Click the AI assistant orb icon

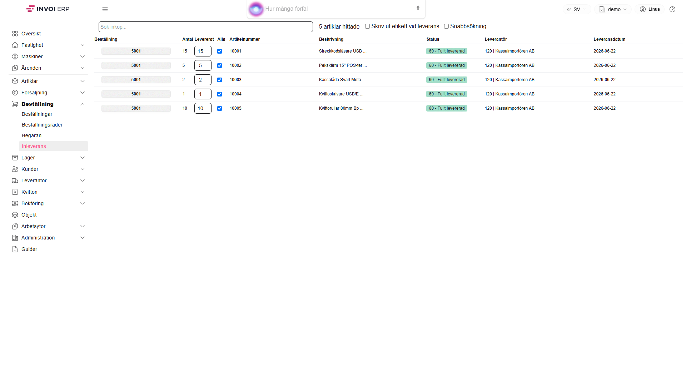coord(256,9)
